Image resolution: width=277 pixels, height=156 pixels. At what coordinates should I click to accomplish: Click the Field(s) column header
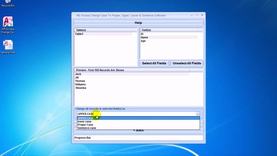click(169, 30)
